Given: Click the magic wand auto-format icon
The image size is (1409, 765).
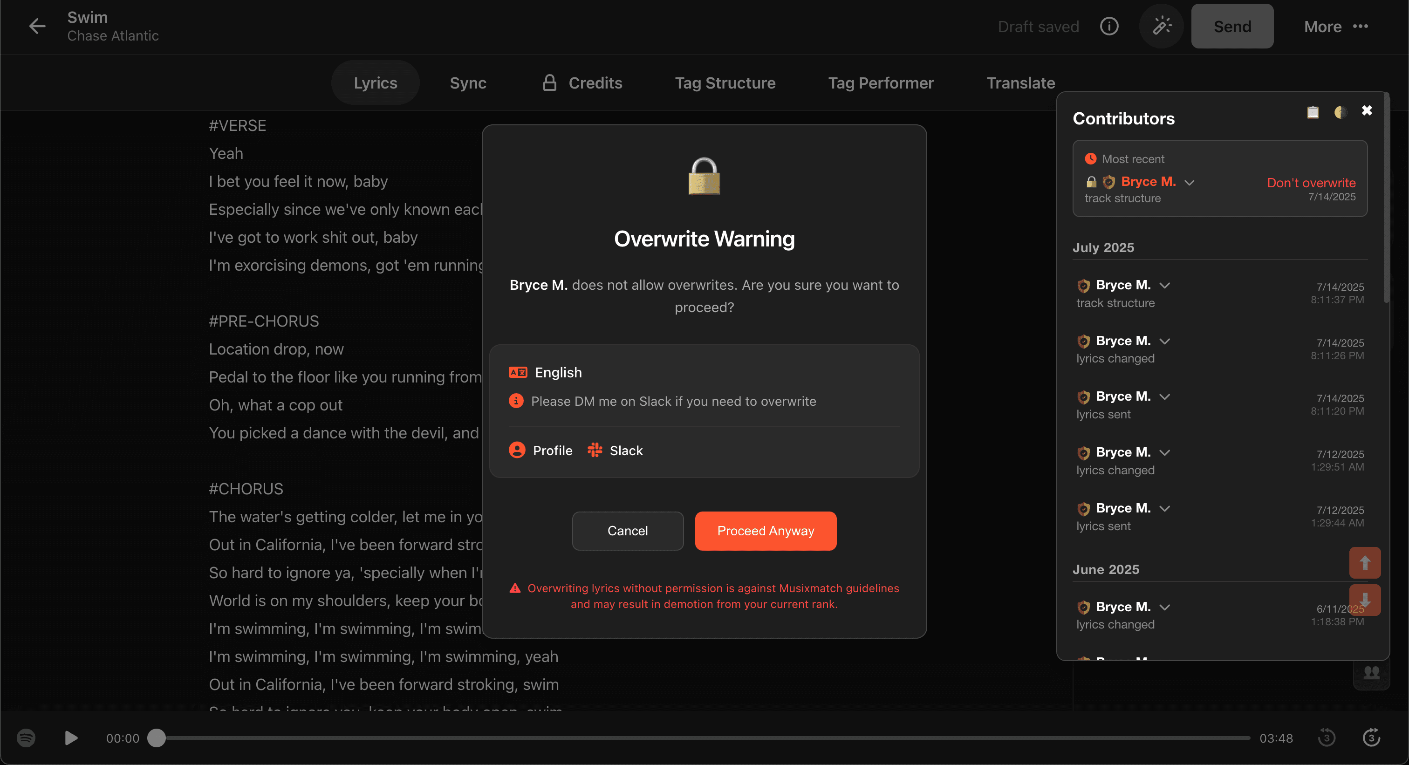Looking at the screenshot, I should [x=1162, y=26].
